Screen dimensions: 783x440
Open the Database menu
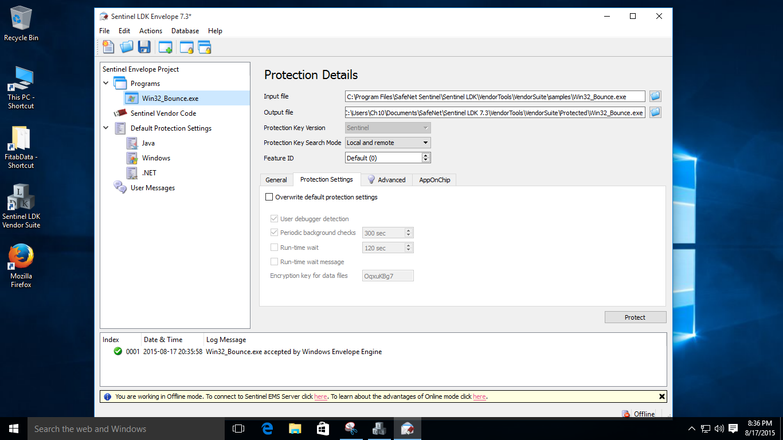(185, 31)
